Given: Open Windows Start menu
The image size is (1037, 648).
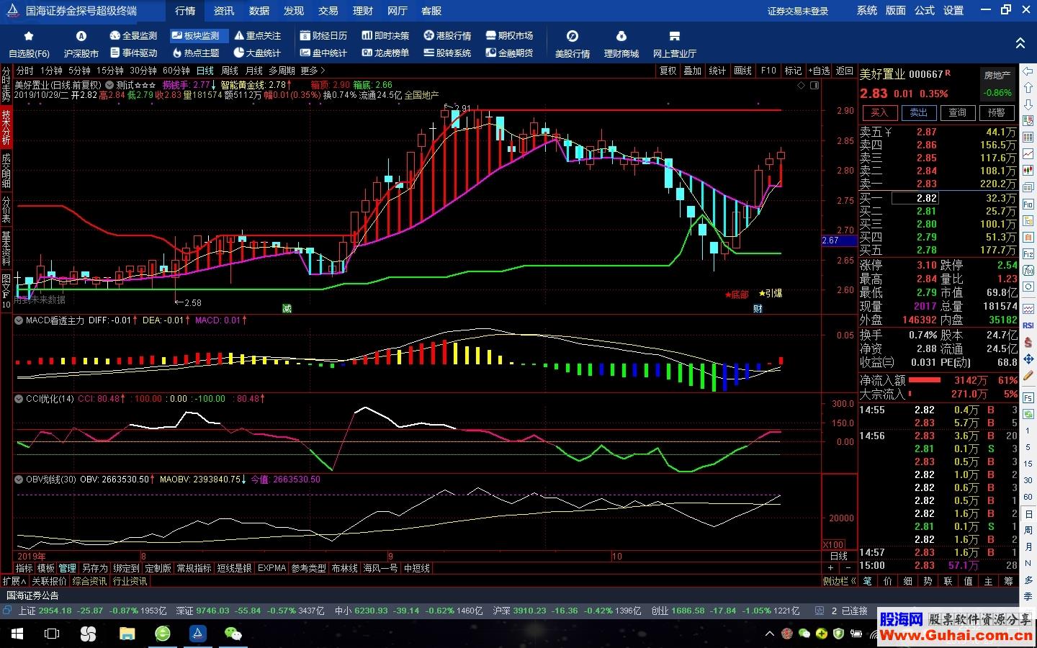Looking at the screenshot, I should tap(17, 634).
